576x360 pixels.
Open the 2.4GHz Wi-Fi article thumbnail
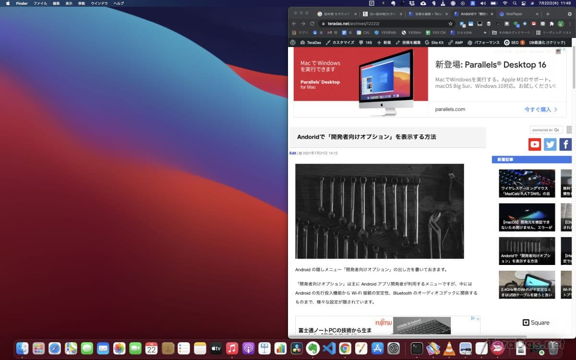coord(527,285)
